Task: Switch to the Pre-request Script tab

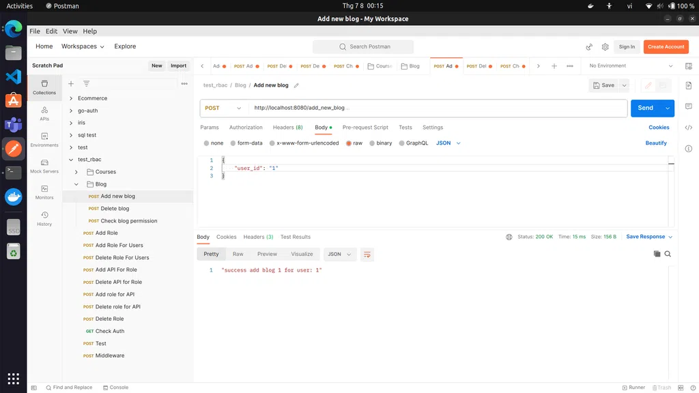Action: click(x=365, y=128)
